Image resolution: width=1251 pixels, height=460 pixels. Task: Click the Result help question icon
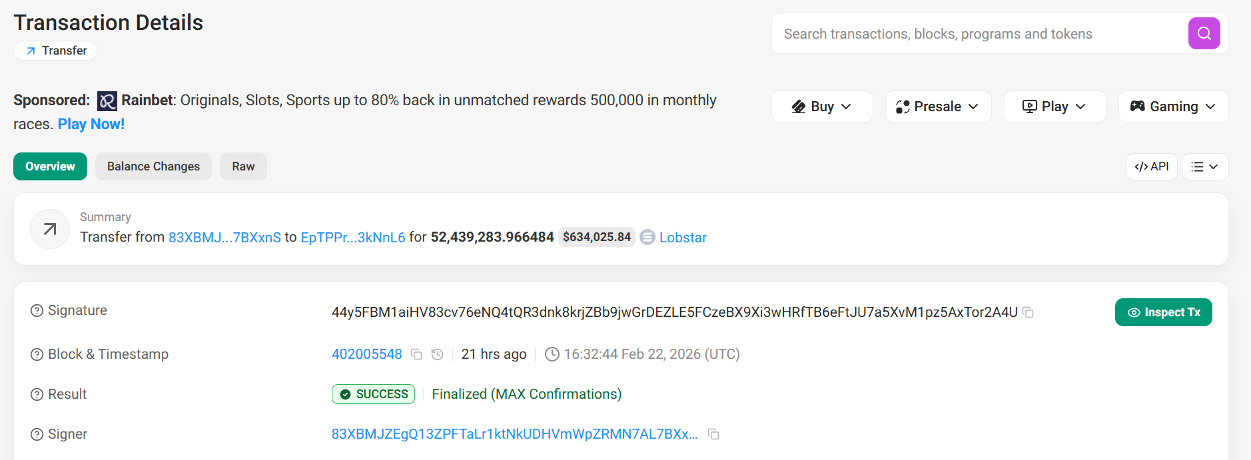[37, 395]
